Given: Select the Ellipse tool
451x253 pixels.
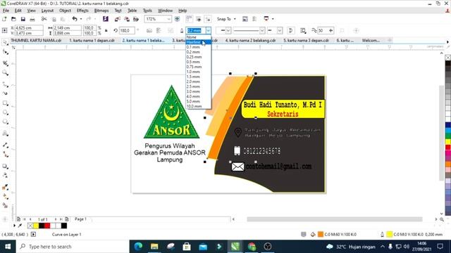Looking at the screenshot, I should pos(5,112).
